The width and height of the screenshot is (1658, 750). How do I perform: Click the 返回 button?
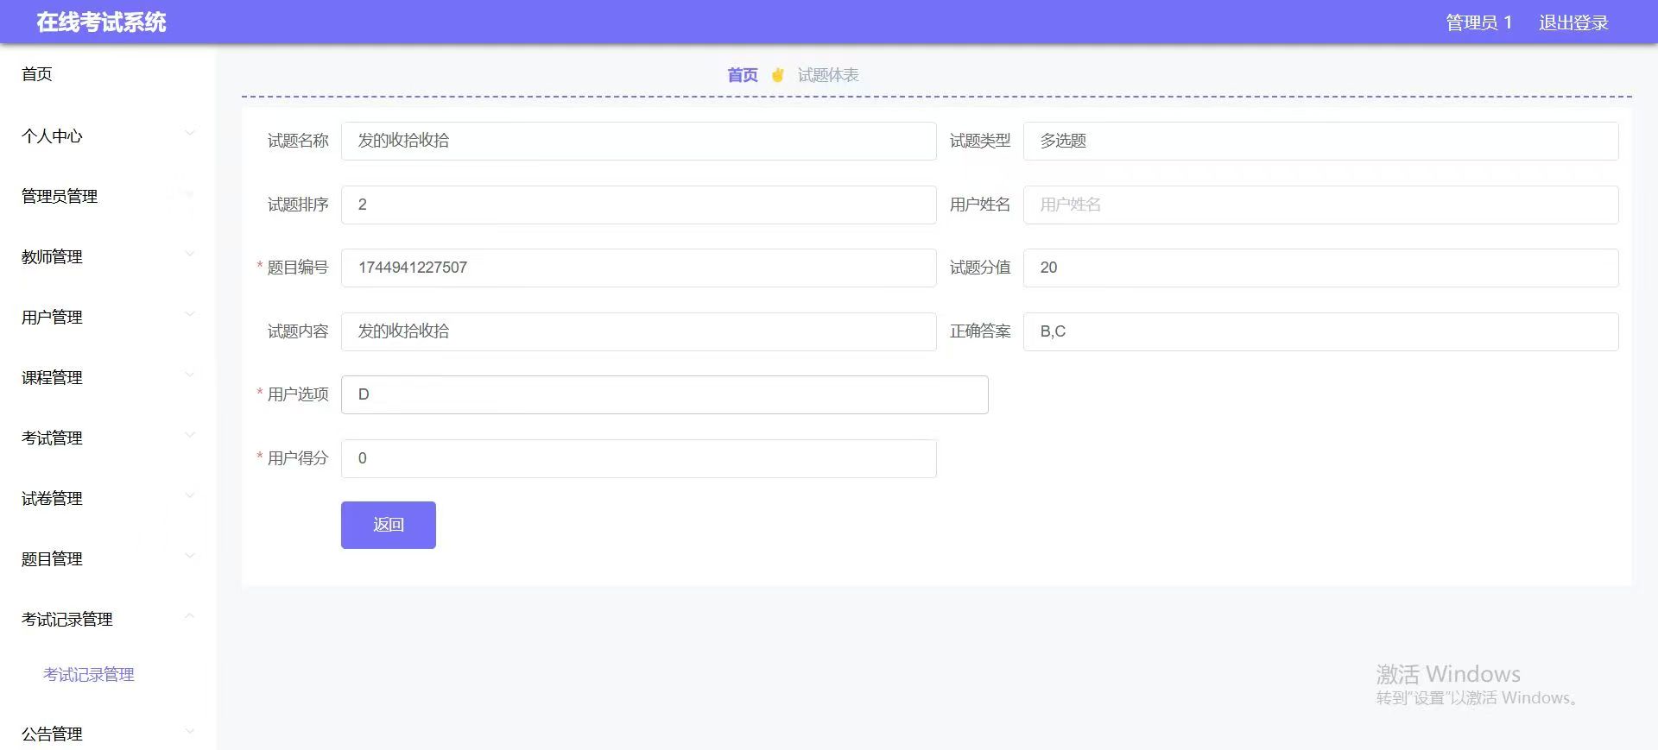tap(389, 525)
